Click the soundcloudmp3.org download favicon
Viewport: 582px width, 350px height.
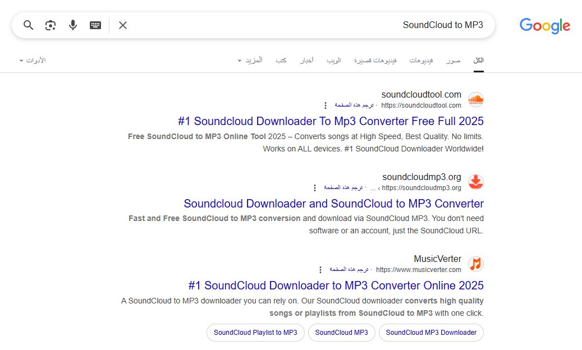pos(475,182)
